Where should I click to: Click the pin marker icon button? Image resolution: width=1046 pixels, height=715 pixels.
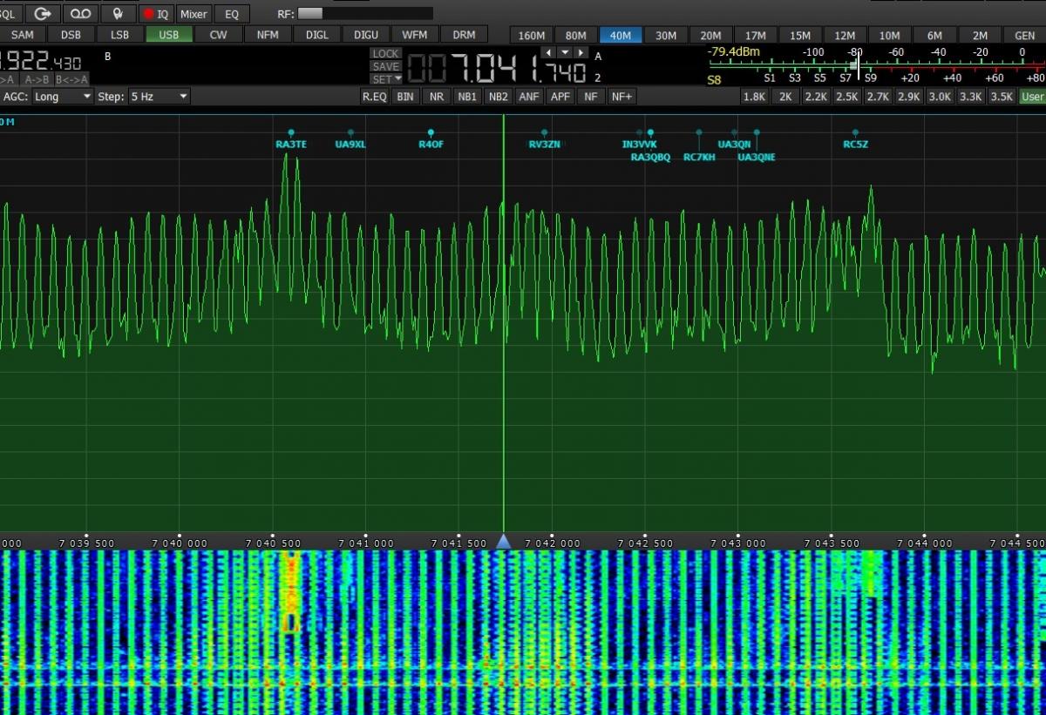pyautogui.click(x=118, y=14)
